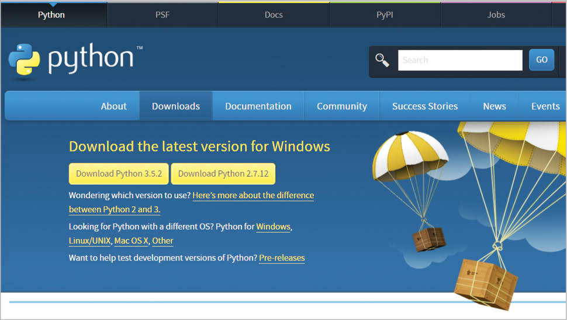The height and width of the screenshot is (320, 567).
Task: Open the Linux/UNIX download link
Action: pyautogui.click(x=89, y=241)
